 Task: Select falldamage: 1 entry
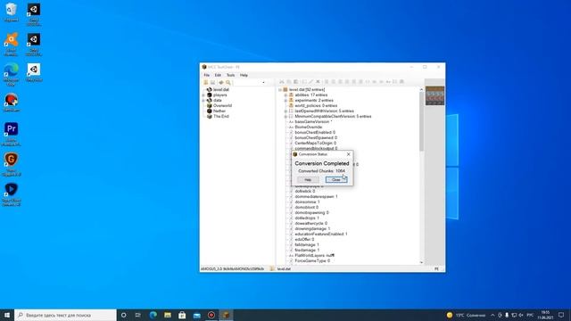pos(307,245)
